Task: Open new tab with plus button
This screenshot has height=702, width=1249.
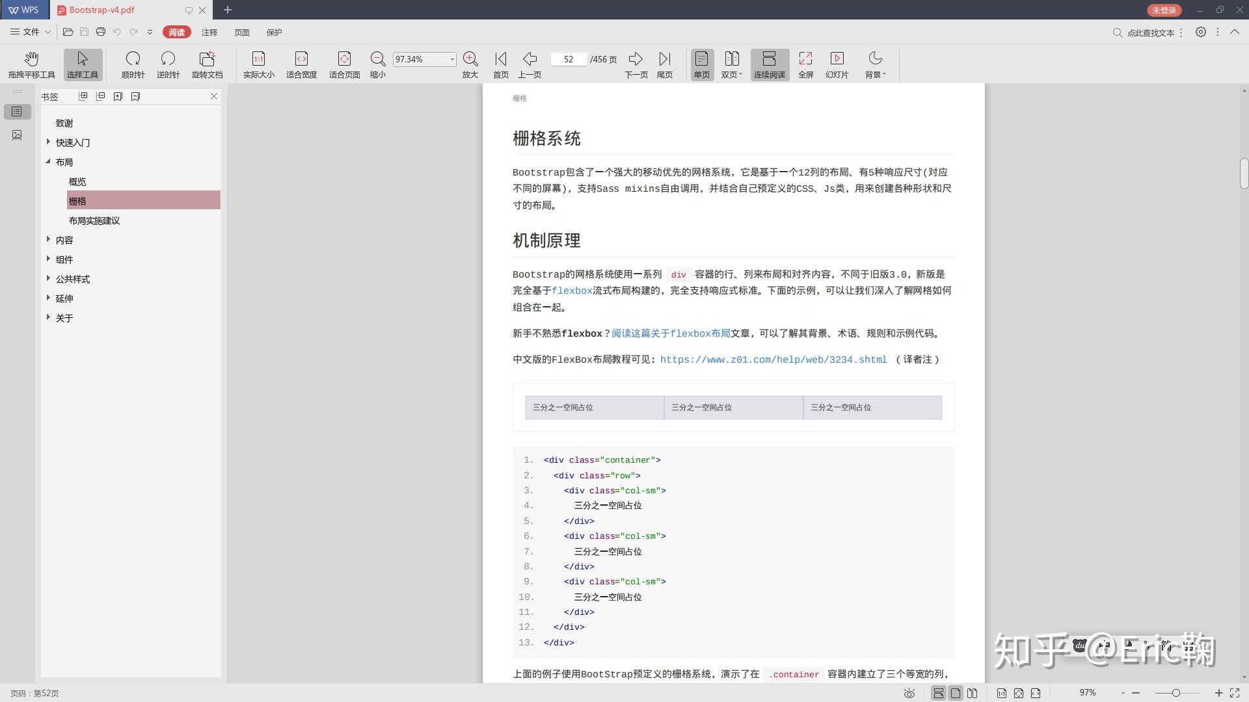Action: tap(228, 10)
